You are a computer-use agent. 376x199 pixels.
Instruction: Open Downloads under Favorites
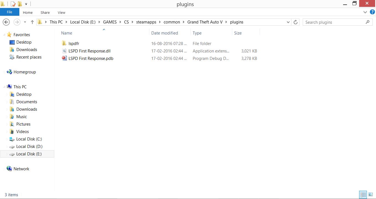click(27, 50)
